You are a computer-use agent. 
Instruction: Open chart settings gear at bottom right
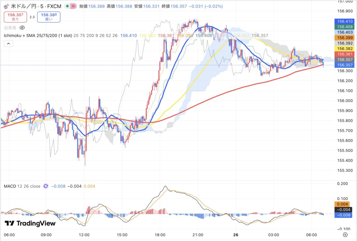coord(345,235)
